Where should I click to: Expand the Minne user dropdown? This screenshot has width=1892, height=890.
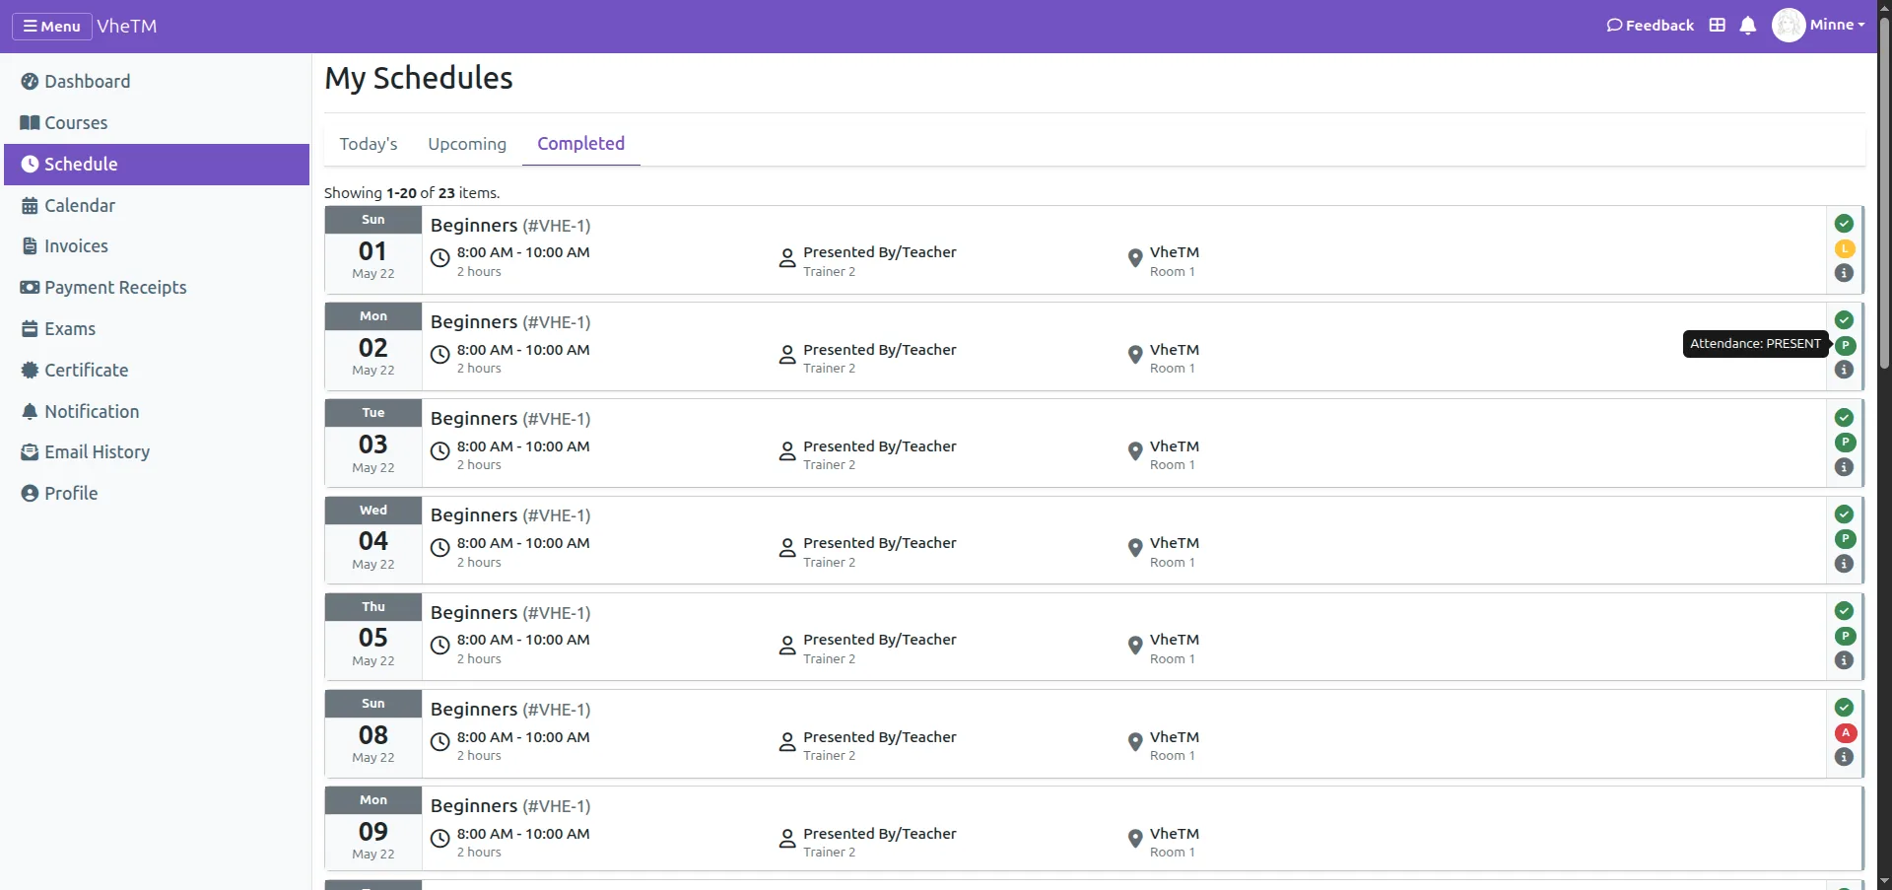point(1838,25)
